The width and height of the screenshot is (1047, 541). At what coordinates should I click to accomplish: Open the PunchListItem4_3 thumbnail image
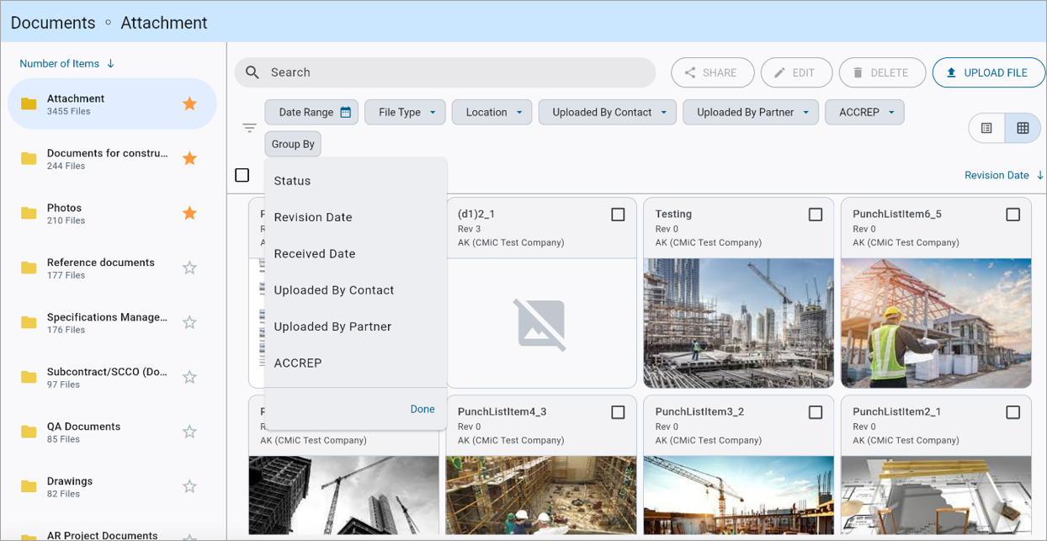click(x=541, y=496)
